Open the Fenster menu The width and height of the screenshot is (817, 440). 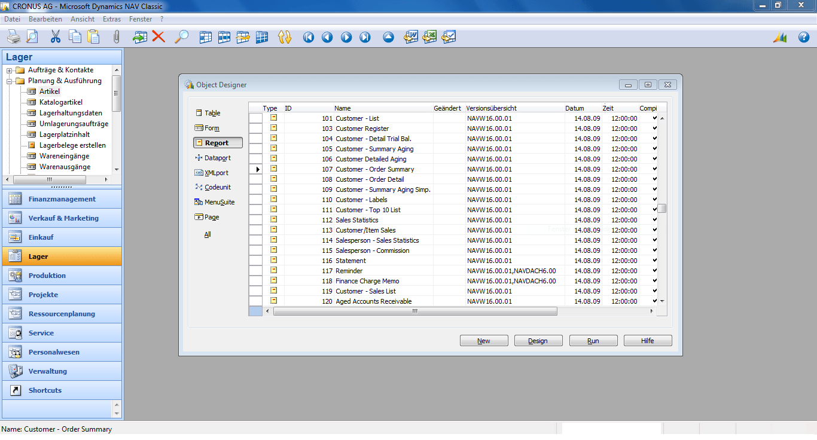(141, 19)
